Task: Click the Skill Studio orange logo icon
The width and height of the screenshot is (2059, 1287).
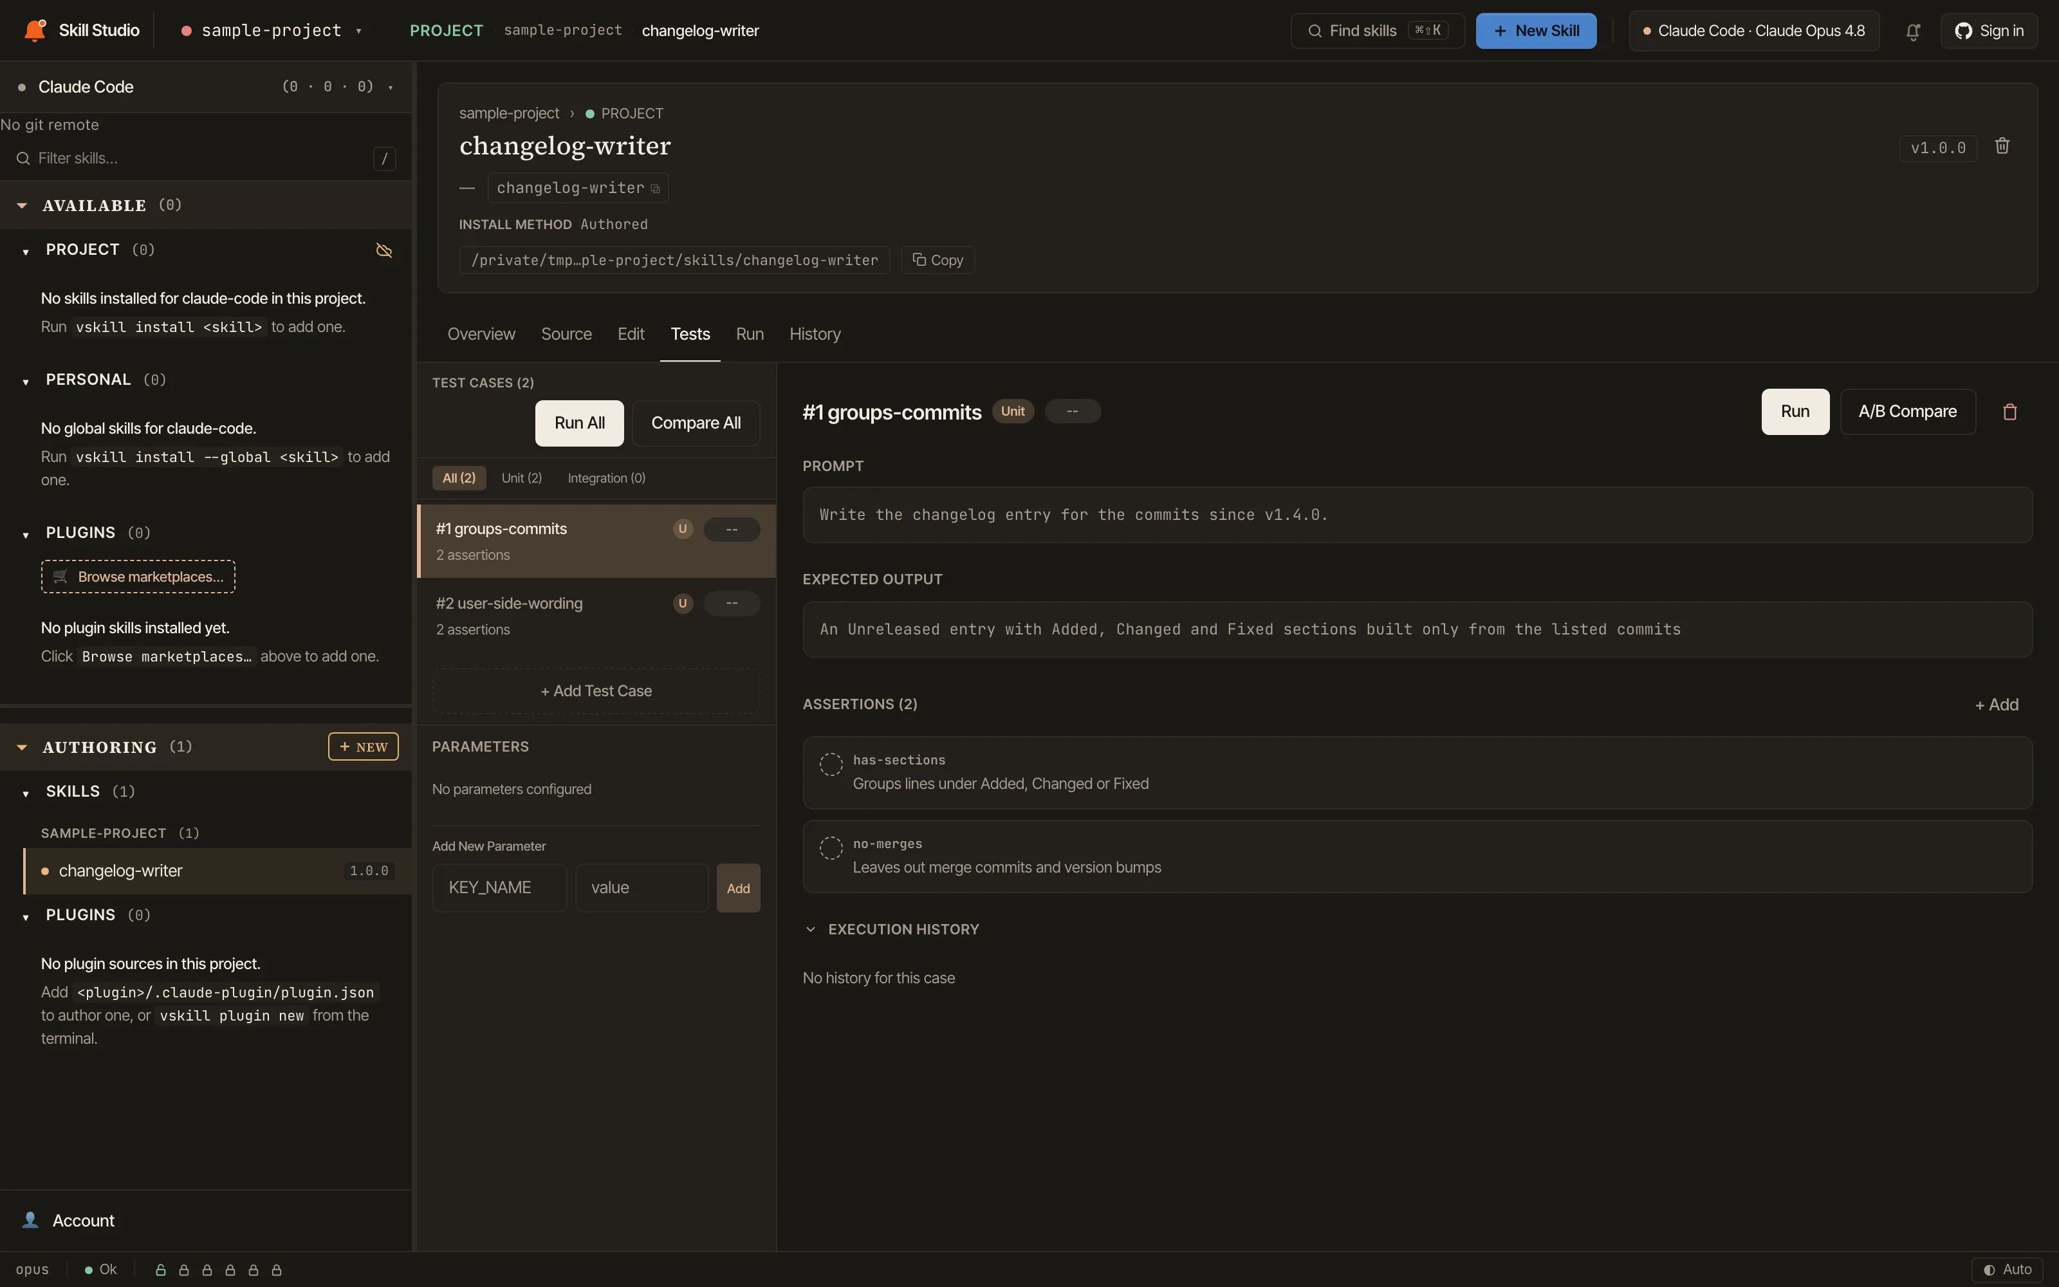Action: click(35, 30)
